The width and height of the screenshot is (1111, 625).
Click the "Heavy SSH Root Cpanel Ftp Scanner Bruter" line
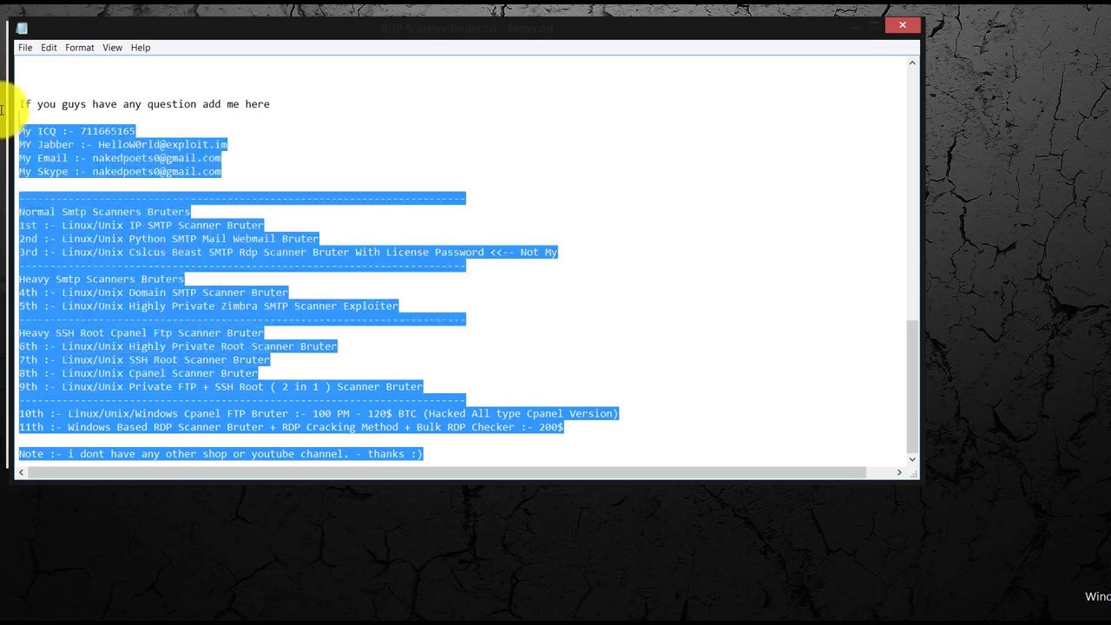[141, 332]
